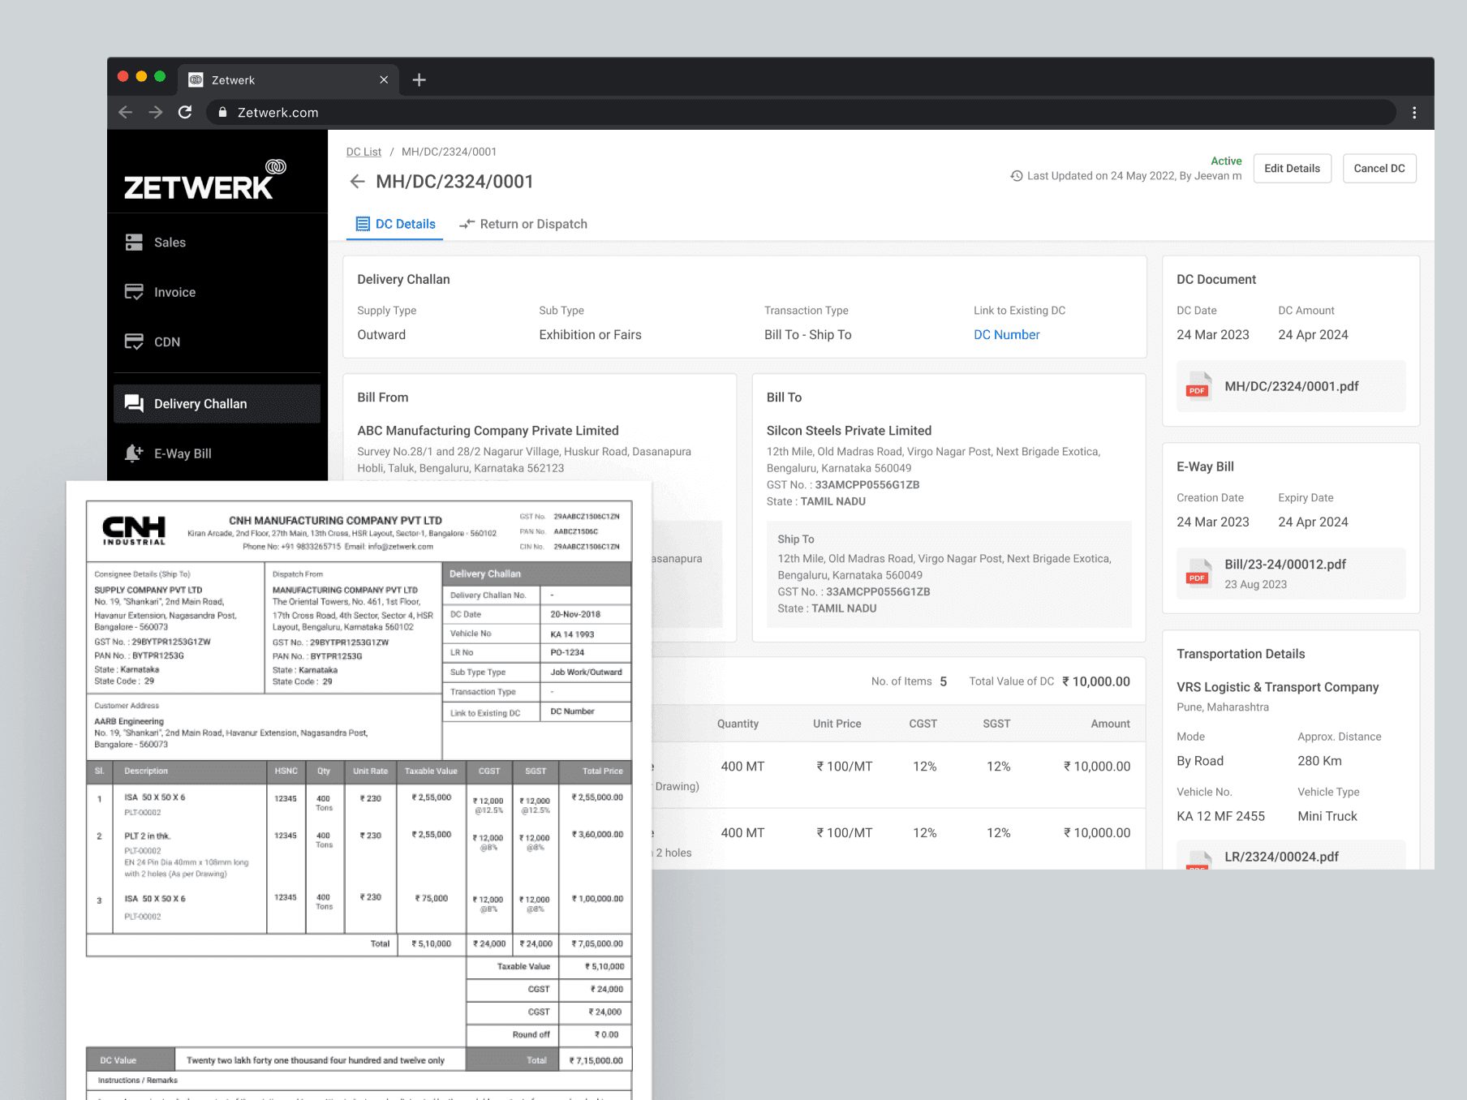Click the Sales sidebar icon
Viewport: 1467px width, 1100px height.
[134, 243]
